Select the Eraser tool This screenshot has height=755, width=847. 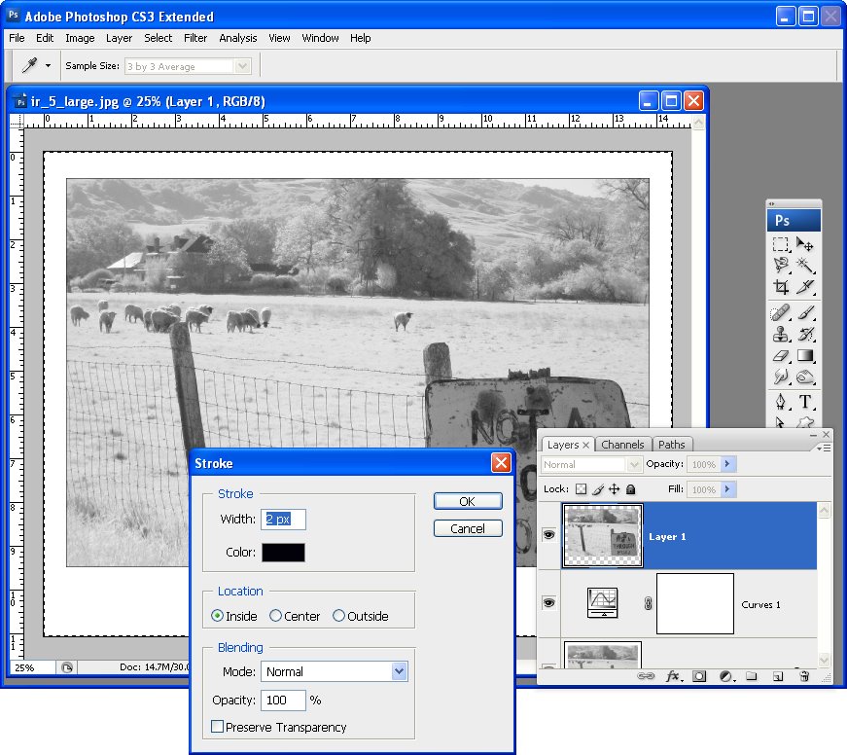(x=781, y=356)
